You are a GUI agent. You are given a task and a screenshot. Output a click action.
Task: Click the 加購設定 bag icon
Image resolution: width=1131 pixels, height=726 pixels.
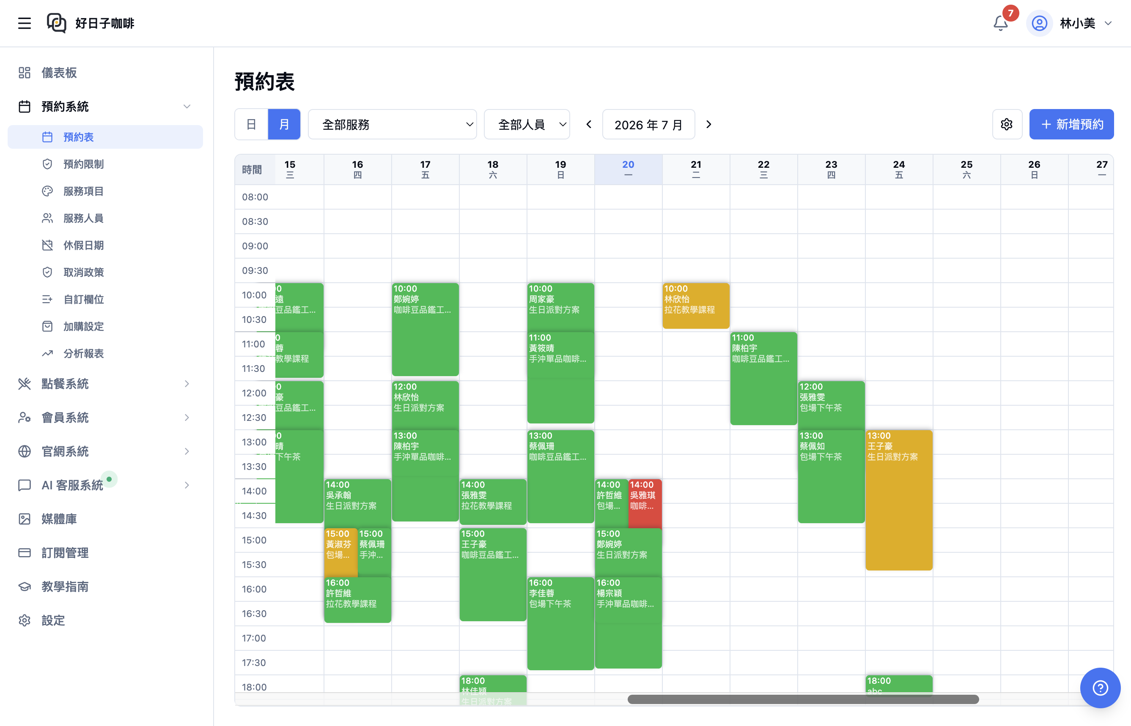(47, 326)
